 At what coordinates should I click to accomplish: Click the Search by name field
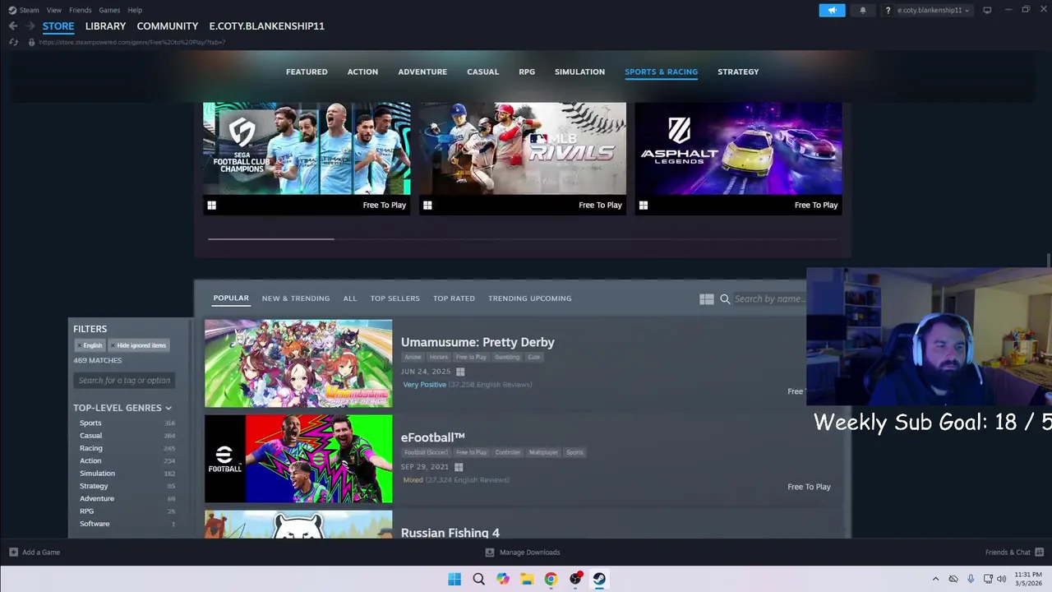pyautogui.click(x=769, y=299)
